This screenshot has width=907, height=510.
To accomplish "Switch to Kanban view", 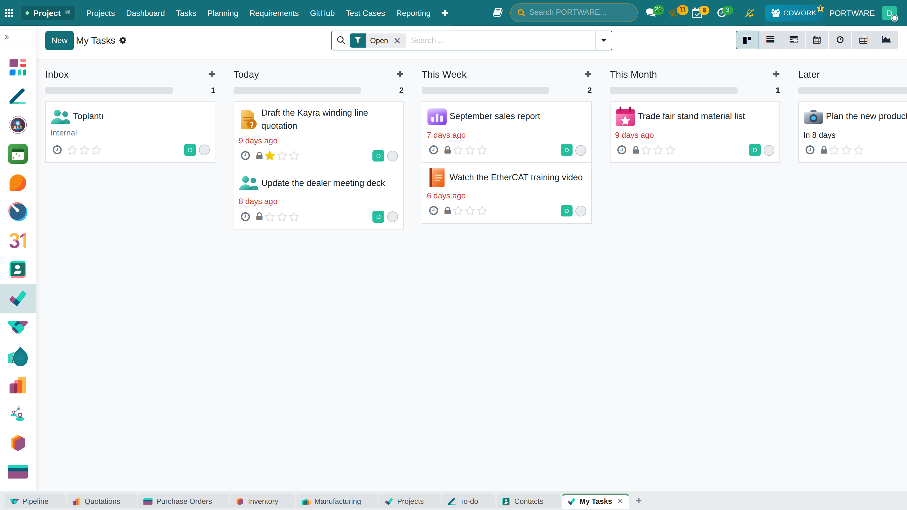I will point(747,40).
